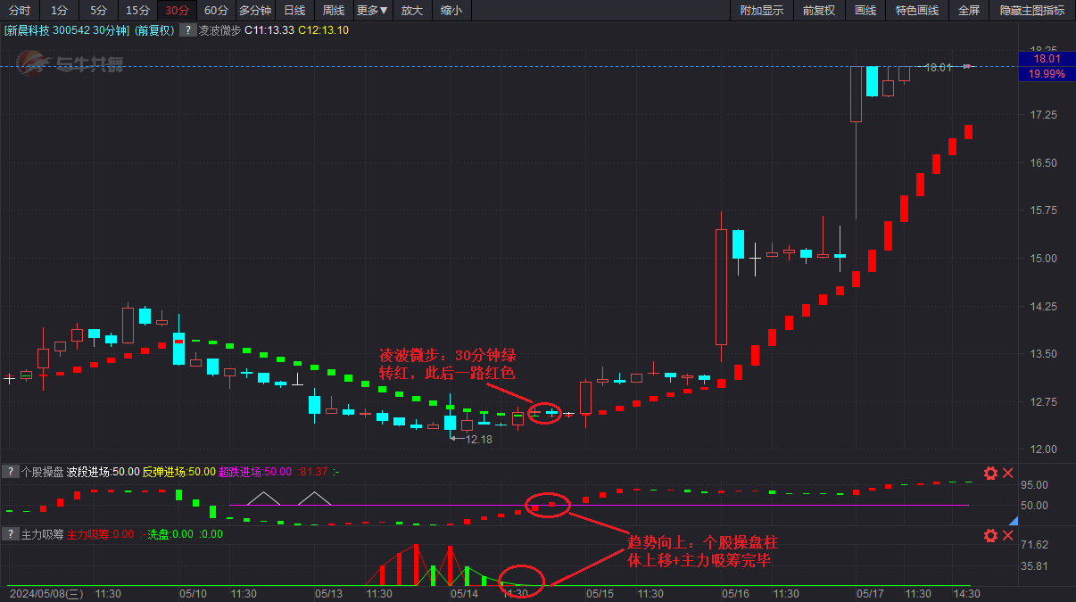This screenshot has height=602, width=1076.
Task: Close the 个股操盘 indicator panel
Action: tap(1008, 473)
